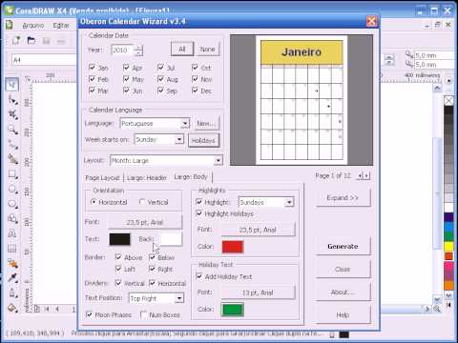Click the New... language button
Screen dimensions: 458x343
coord(206,123)
